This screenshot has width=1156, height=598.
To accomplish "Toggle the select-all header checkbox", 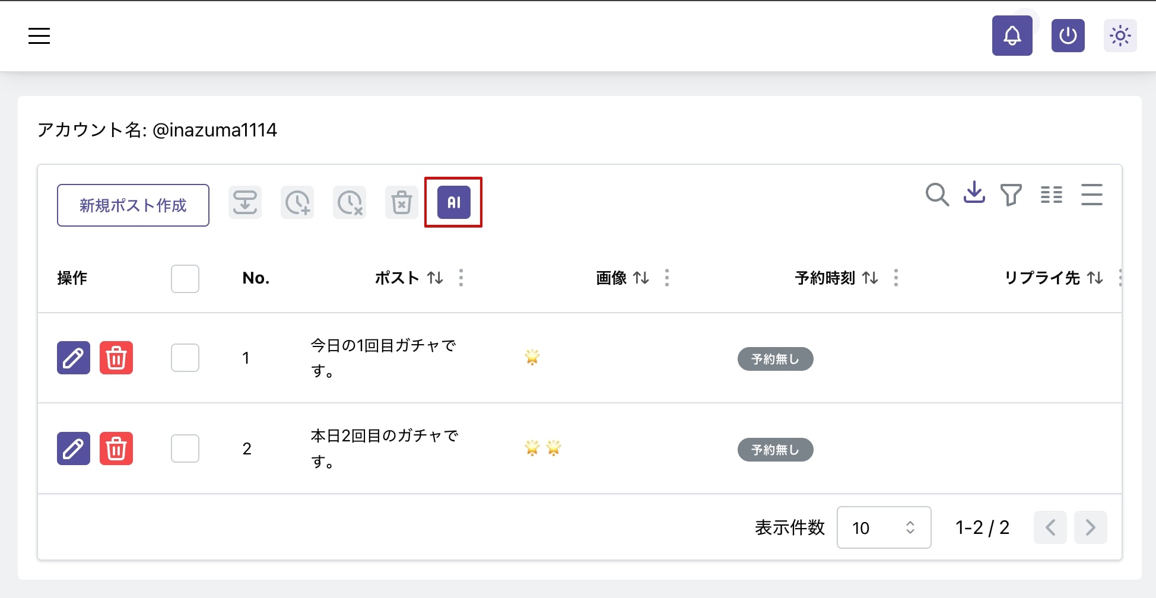I will pos(185,278).
